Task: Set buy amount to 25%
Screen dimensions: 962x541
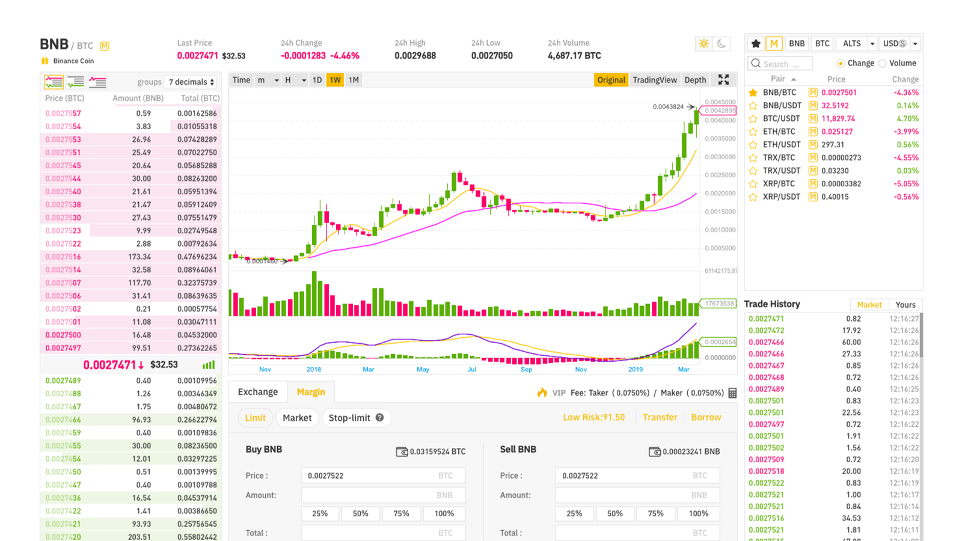Action: [x=320, y=514]
